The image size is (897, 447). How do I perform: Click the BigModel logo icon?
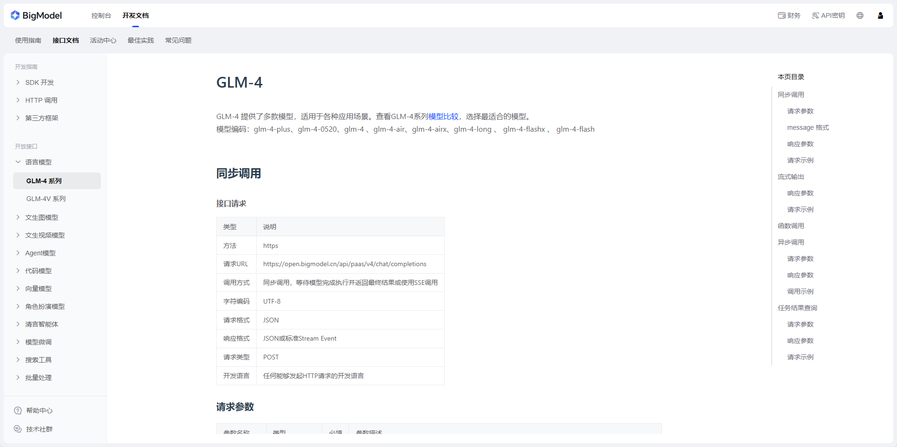(15, 15)
